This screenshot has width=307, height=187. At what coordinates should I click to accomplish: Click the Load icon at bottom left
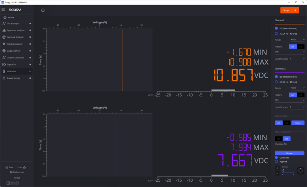pyautogui.click(x=24, y=167)
